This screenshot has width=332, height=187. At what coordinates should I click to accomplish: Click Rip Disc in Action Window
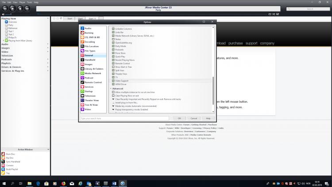tap(10, 158)
